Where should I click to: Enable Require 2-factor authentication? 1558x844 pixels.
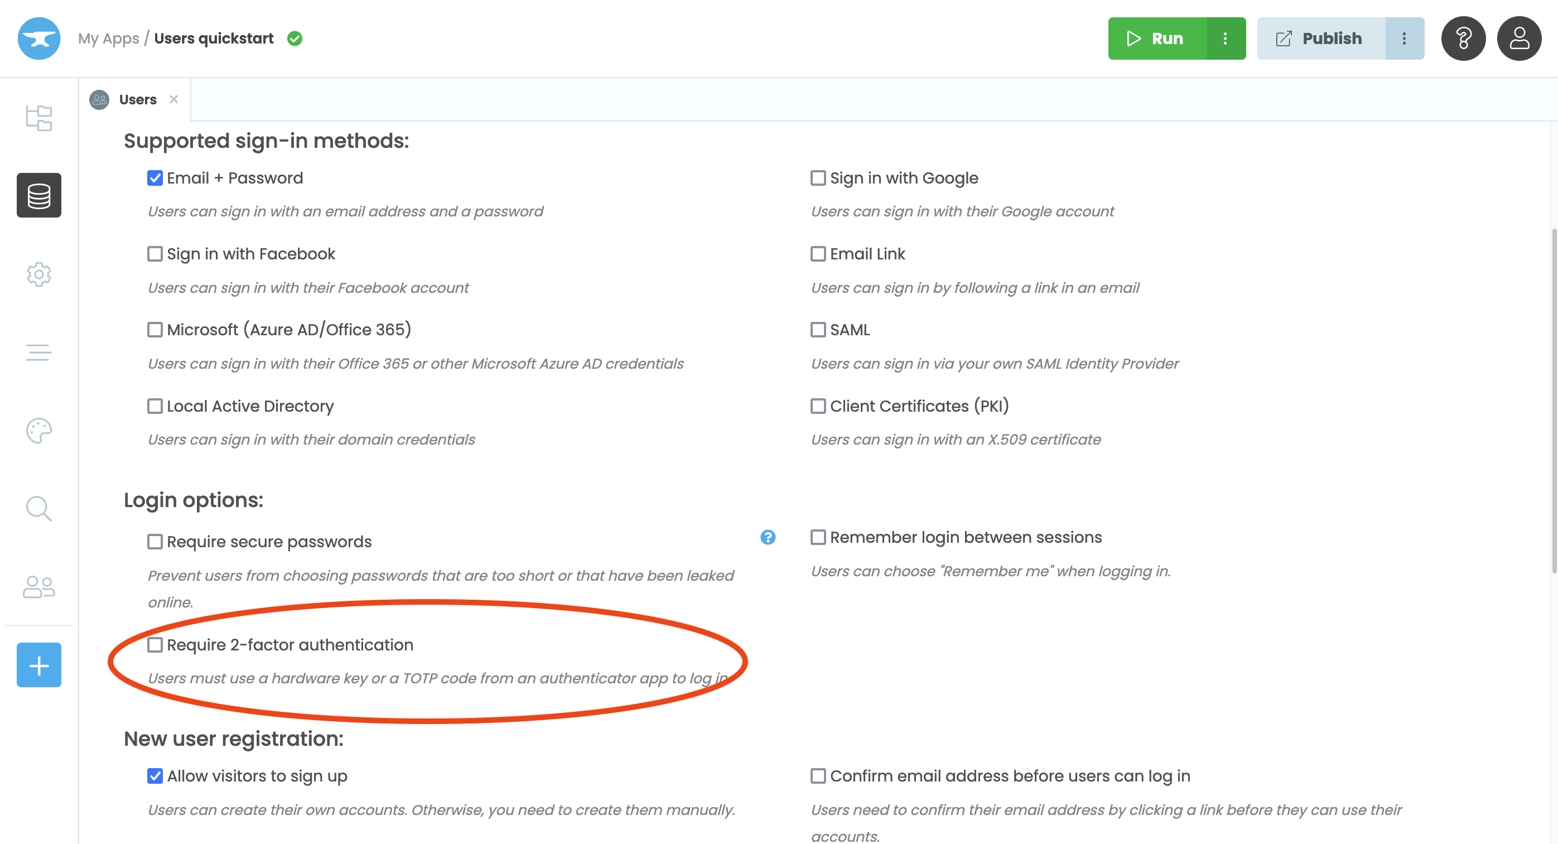point(155,645)
